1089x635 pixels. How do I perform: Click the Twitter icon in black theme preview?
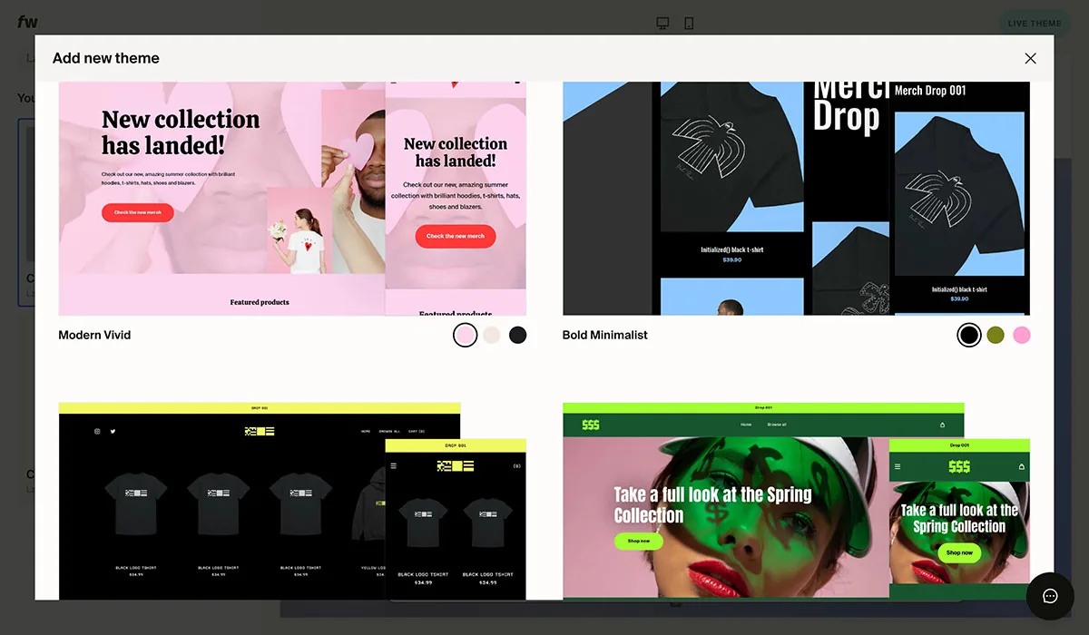(113, 431)
